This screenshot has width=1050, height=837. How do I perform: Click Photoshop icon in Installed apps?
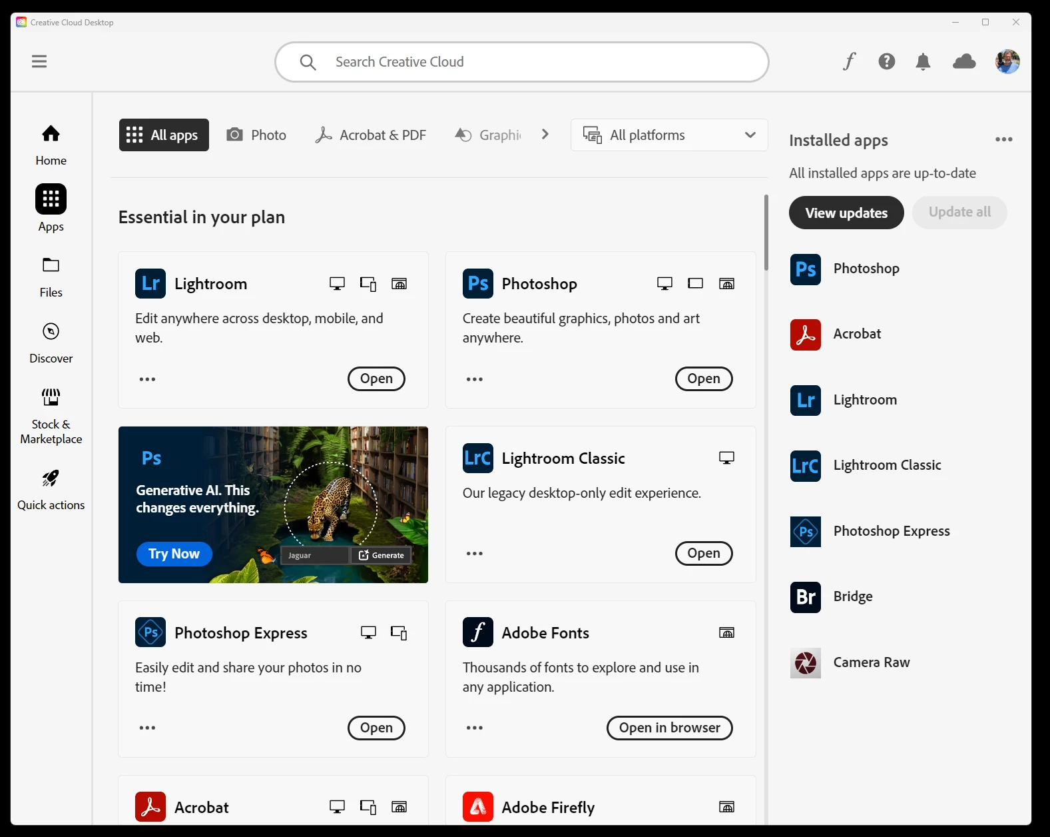[x=806, y=269]
